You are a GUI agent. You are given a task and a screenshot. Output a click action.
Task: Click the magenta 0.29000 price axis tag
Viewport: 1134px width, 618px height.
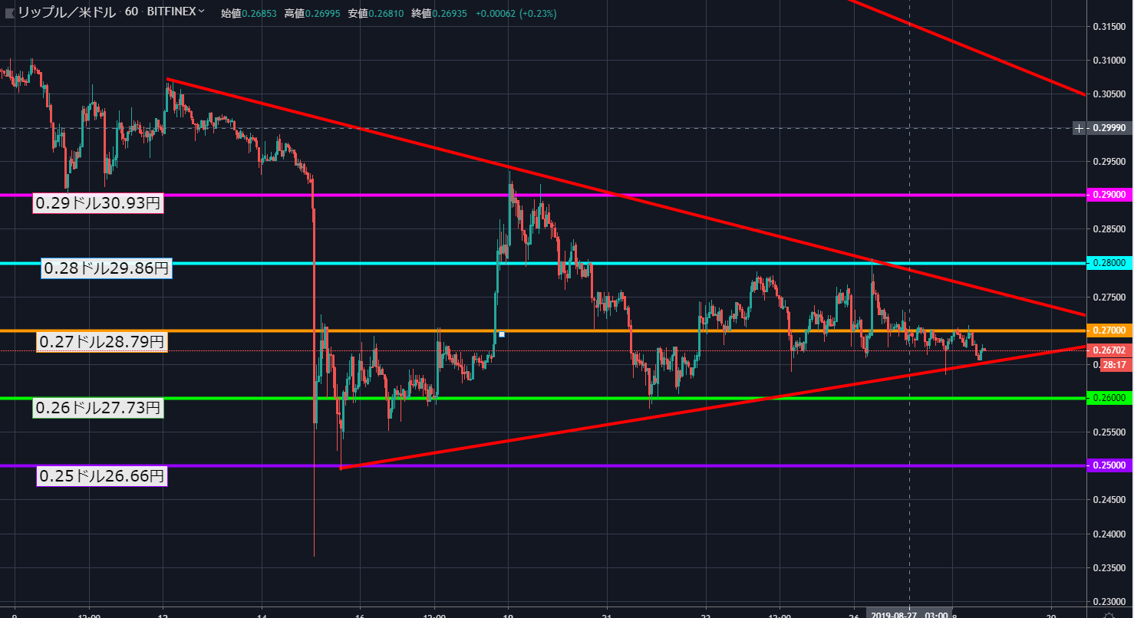pos(1109,196)
